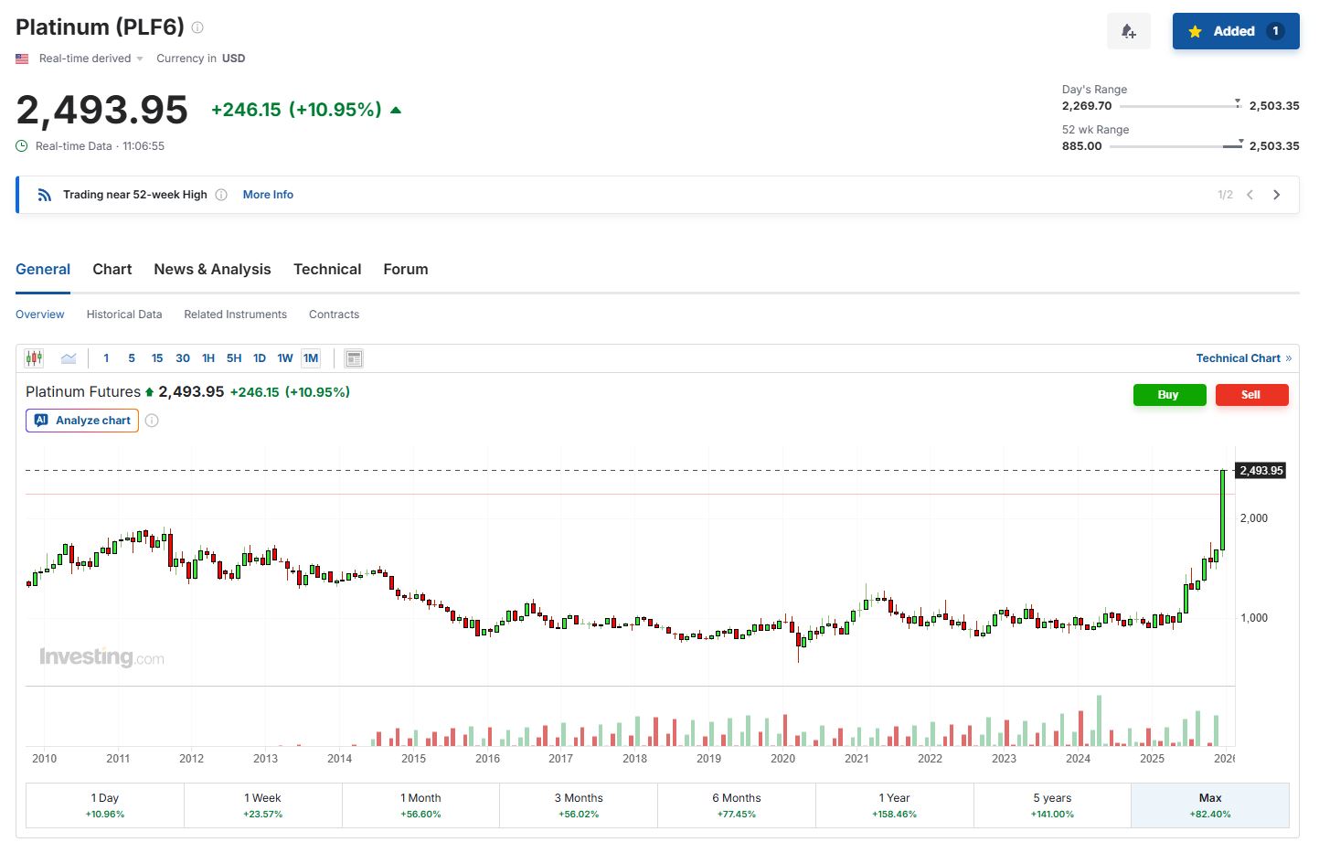
Task: Switch to the candlestick chart type icon
Action: [x=34, y=358]
